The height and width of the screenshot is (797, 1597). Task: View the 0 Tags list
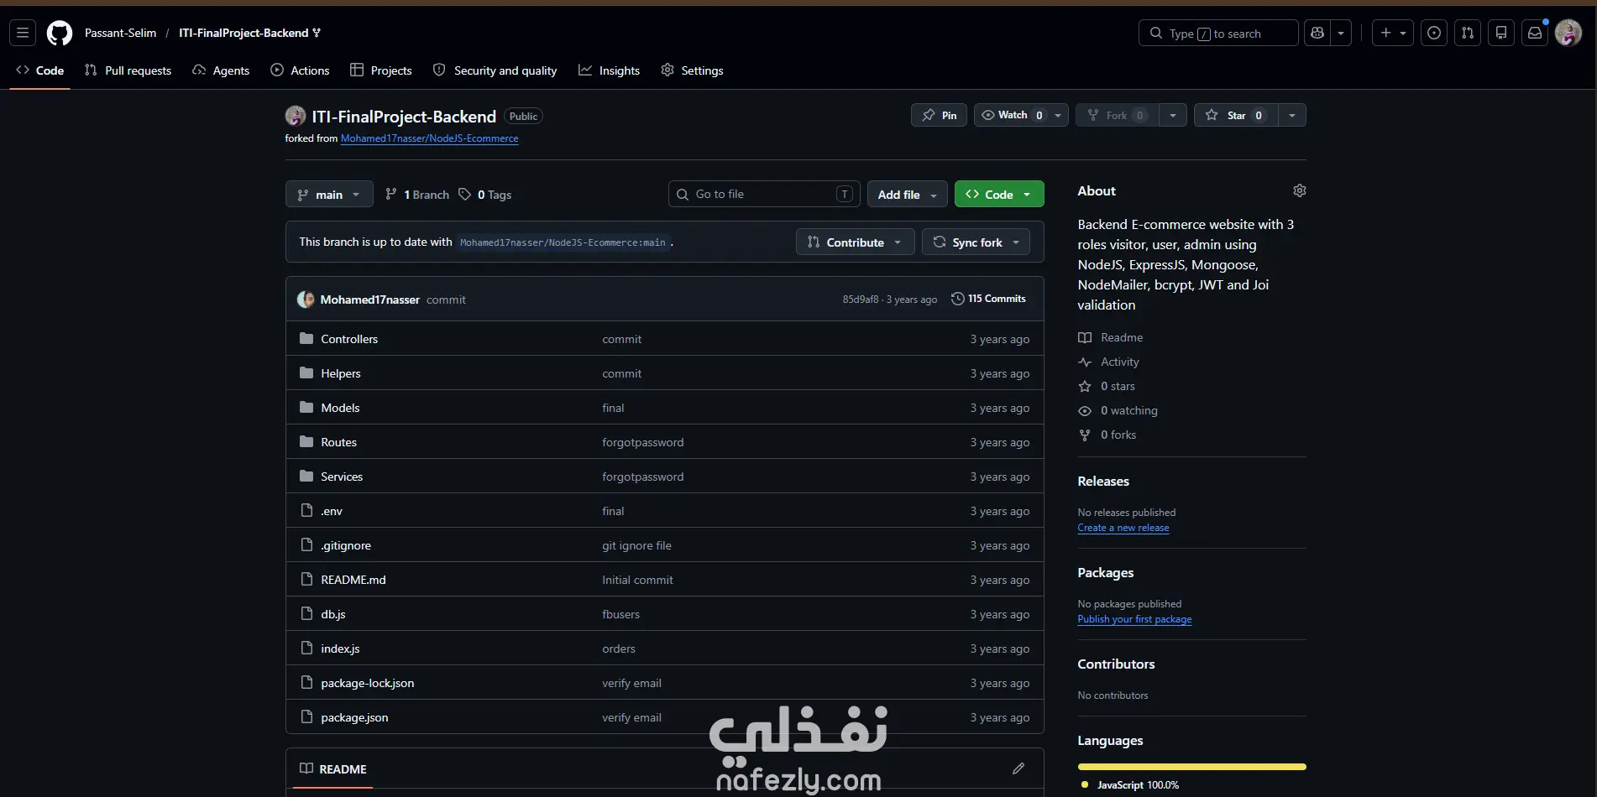(485, 195)
